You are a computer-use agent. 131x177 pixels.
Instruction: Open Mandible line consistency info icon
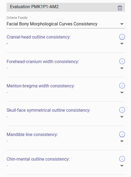tap(122, 134)
